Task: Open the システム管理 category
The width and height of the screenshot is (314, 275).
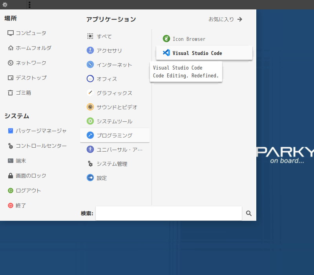Action: tap(115, 164)
